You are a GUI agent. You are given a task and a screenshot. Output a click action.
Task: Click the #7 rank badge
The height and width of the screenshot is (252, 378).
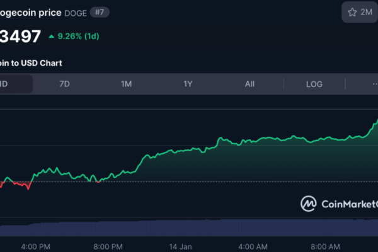pyautogui.click(x=100, y=12)
